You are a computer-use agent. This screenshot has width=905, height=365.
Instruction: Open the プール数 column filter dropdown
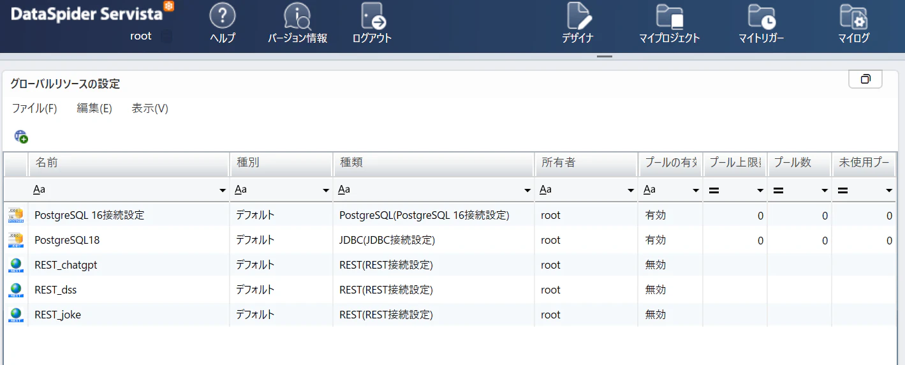(825, 190)
